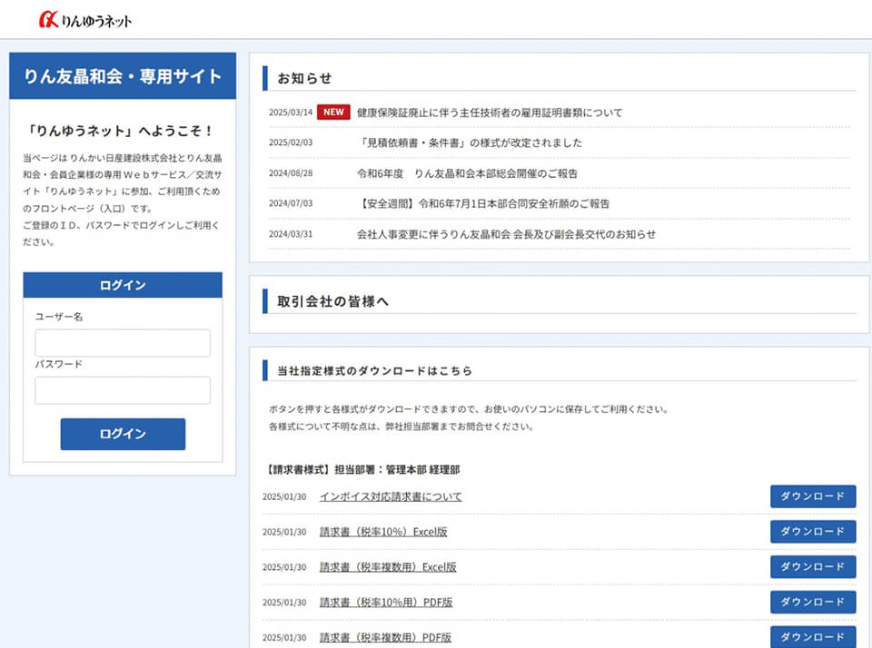Open the 令和6年度 りん友晶和会本部総会 report
Screen dimensions: 872x648
tap(467, 173)
